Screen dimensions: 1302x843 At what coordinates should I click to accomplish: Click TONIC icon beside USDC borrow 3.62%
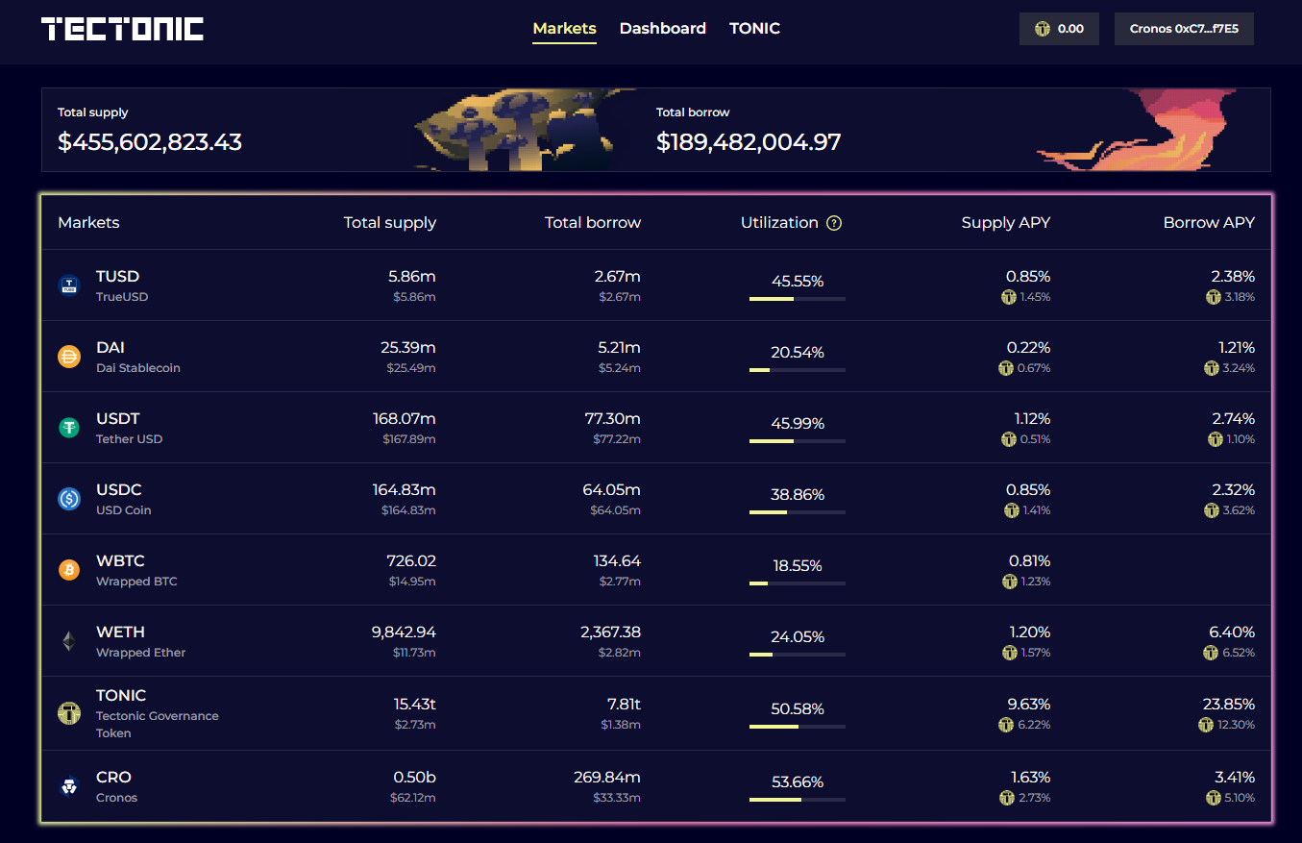1213,510
